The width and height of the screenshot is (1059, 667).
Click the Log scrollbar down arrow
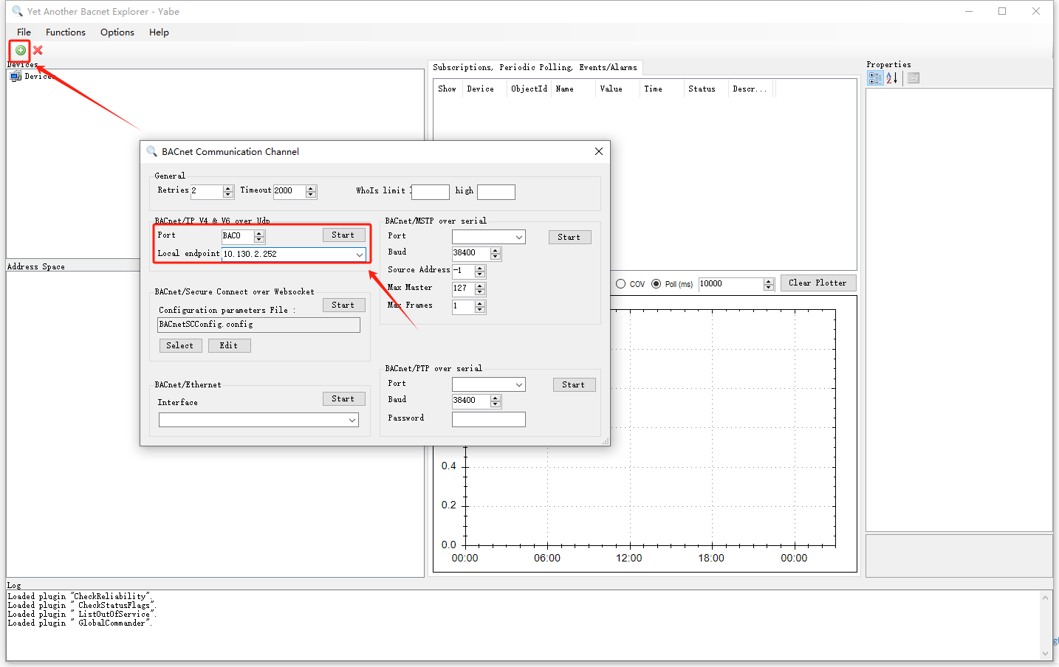click(x=1046, y=654)
